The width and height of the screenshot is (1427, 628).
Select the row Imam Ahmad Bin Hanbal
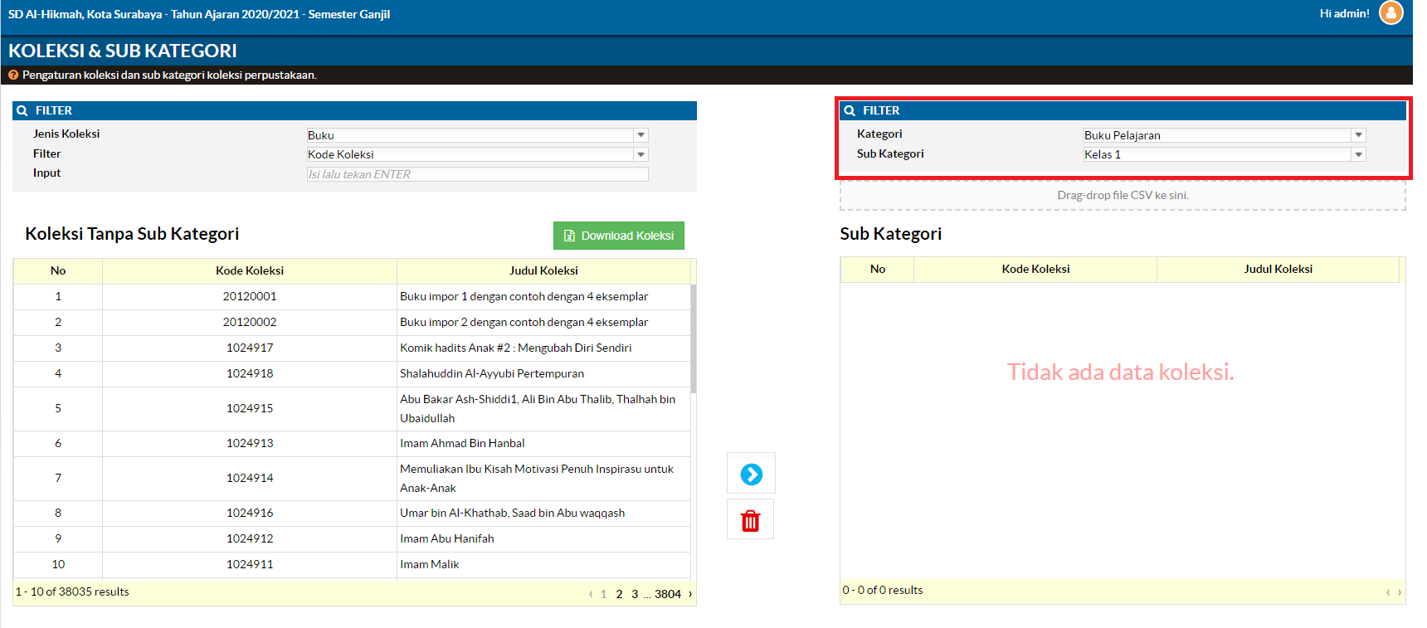352,444
